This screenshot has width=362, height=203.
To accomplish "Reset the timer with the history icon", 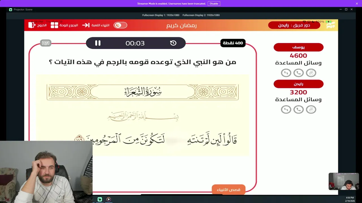I will (x=173, y=43).
